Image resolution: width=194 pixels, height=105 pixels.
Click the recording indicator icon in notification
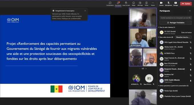[x=53, y=11]
